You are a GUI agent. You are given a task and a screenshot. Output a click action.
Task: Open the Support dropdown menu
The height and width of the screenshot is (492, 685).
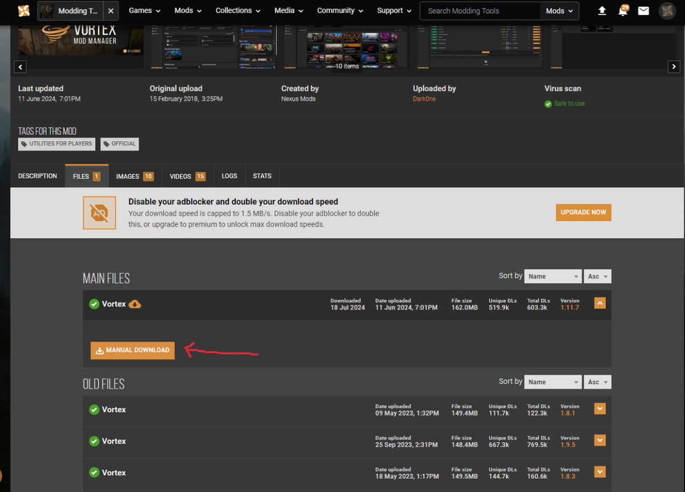(x=395, y=11)
